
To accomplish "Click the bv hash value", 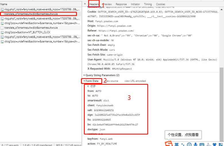I will pyautogui.click(x=115, y=125).
